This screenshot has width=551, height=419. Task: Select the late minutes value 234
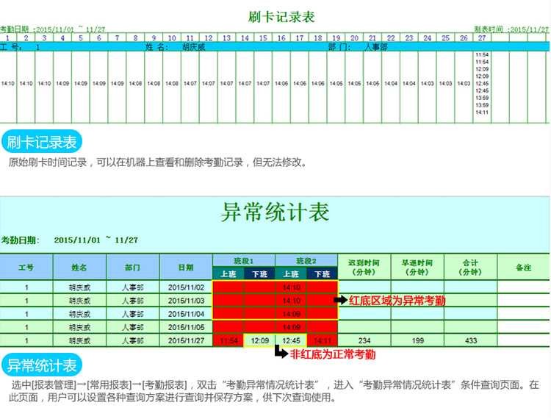pyautogui.click(x=364, y=340)
